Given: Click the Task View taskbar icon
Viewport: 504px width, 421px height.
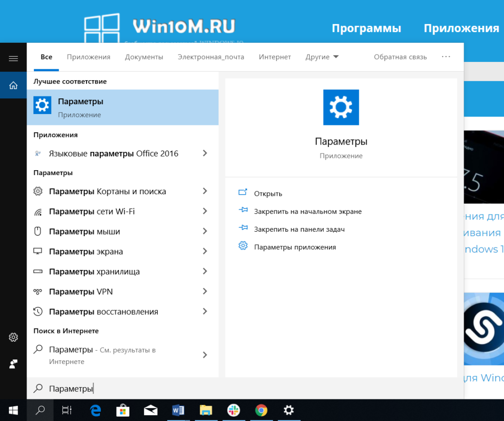Looking at the screenshot, I should [x=67, y=410].
